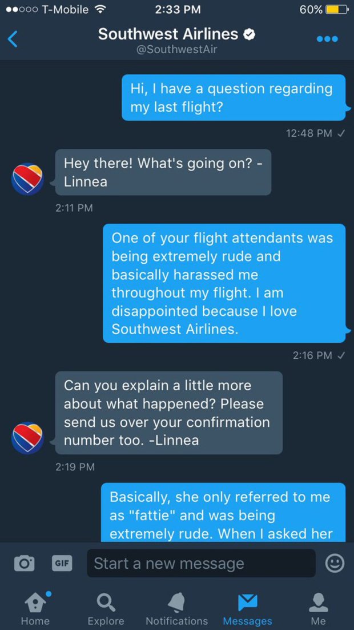Screen dimensions: 354x630
Task: Tap Southwest heart avatar beside first reply
Action: coord(27,179)
